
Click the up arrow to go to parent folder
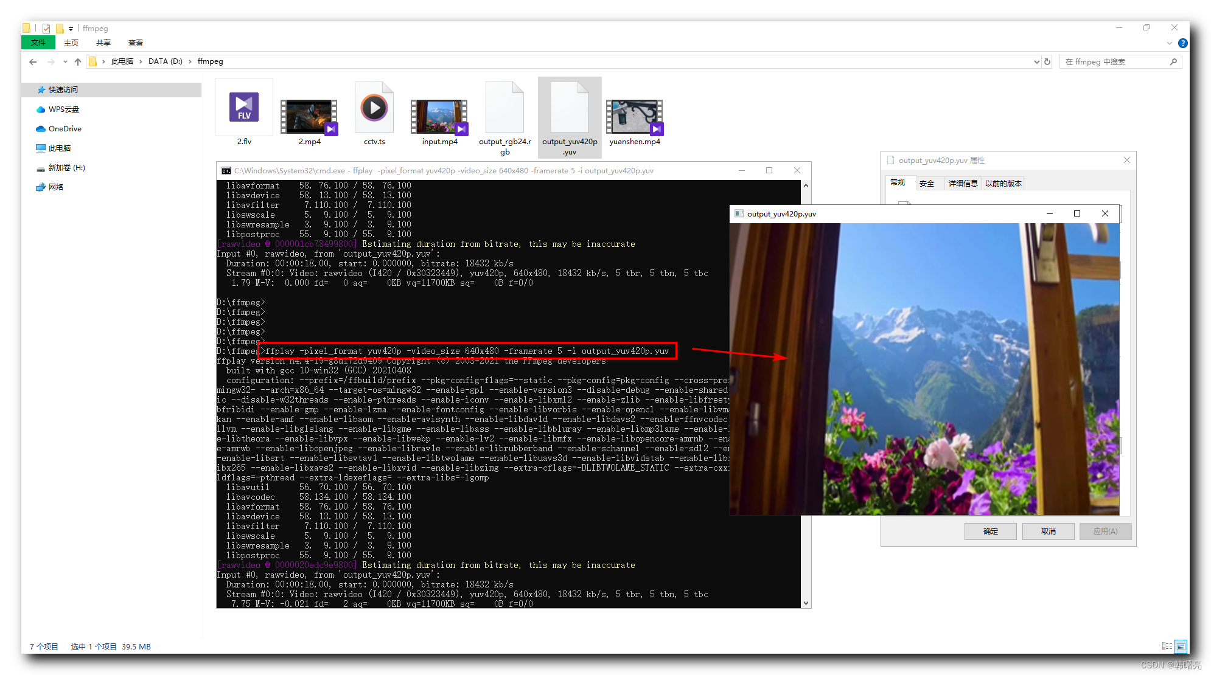point(78,61)
